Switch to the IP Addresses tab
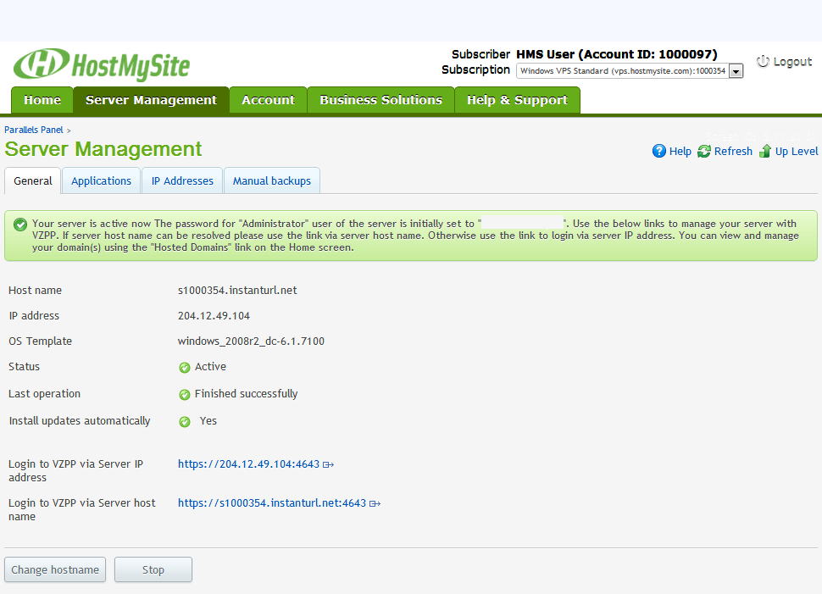 pos(182,180)
